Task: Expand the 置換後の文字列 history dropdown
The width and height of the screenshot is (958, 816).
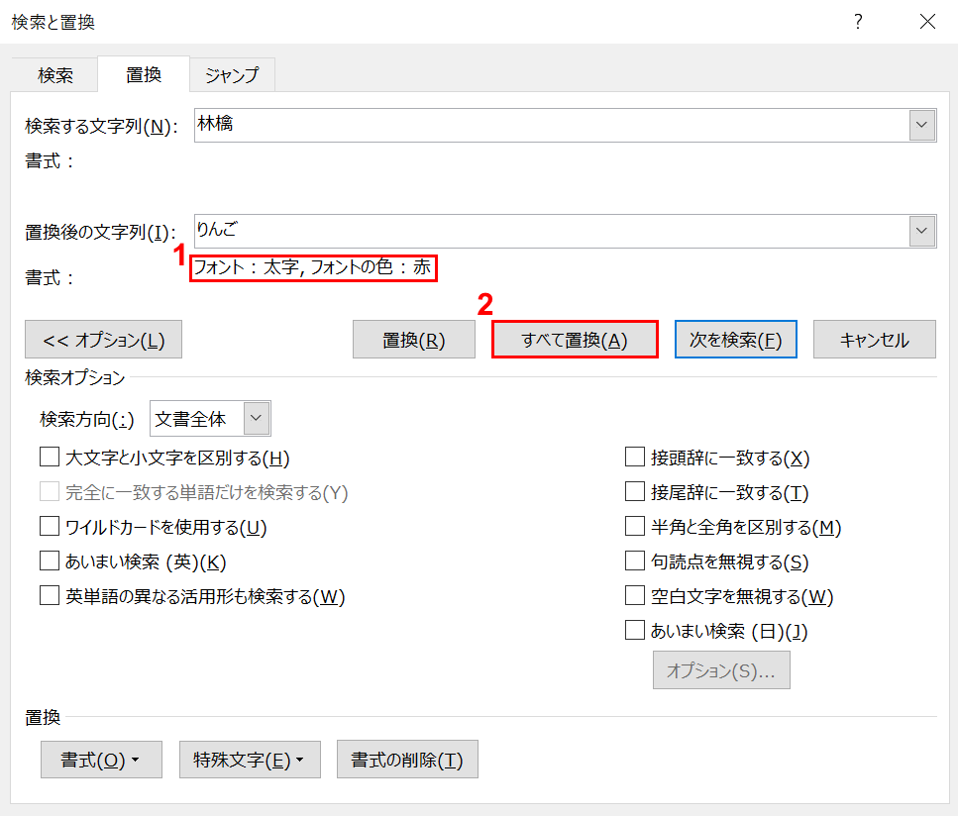Action: tap(922, 231)
